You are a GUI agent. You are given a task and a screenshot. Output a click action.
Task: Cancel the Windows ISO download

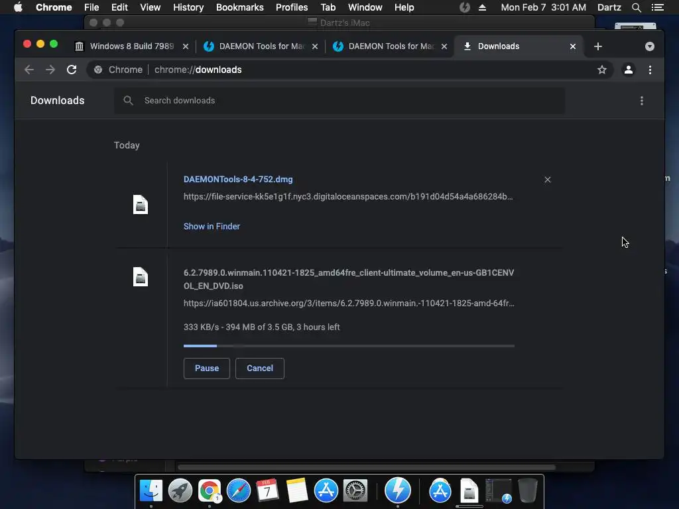pos(260,368)
